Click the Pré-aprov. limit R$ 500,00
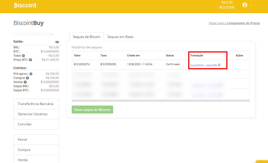This screenshot has height=163, width=268. tap(52, 74)
